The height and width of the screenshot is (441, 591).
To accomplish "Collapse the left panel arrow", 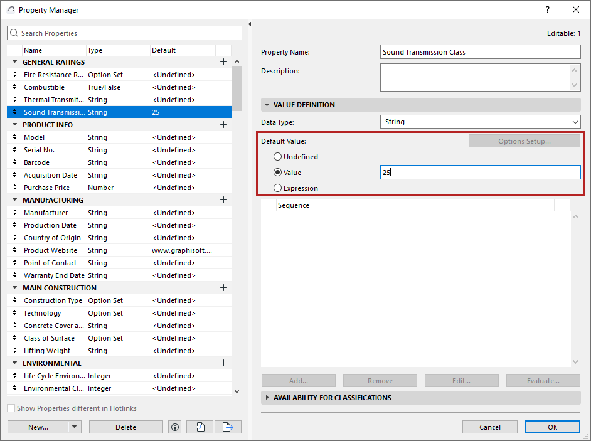I will point(250,24).
